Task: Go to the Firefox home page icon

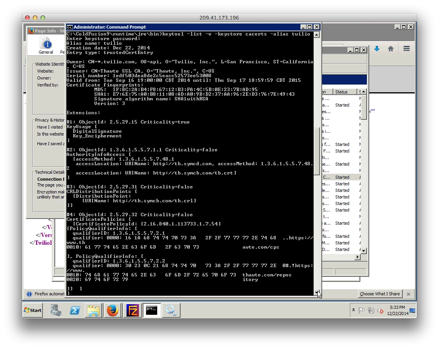Action: tap(391, 49)
